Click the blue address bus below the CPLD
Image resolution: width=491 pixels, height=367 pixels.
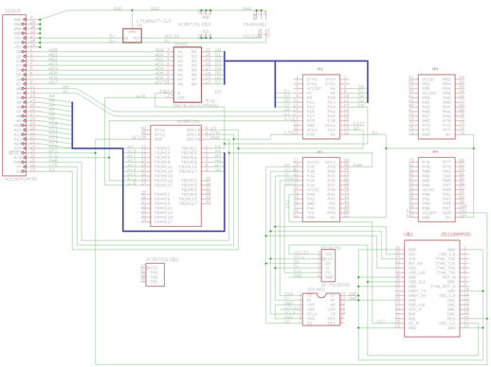pos(173,231)
